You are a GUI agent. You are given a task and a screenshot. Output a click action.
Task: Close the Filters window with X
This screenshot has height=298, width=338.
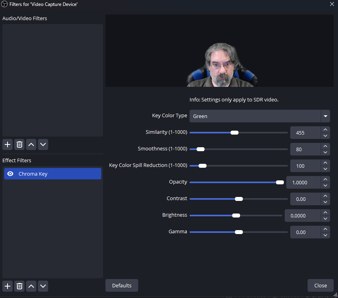(332, 4)
